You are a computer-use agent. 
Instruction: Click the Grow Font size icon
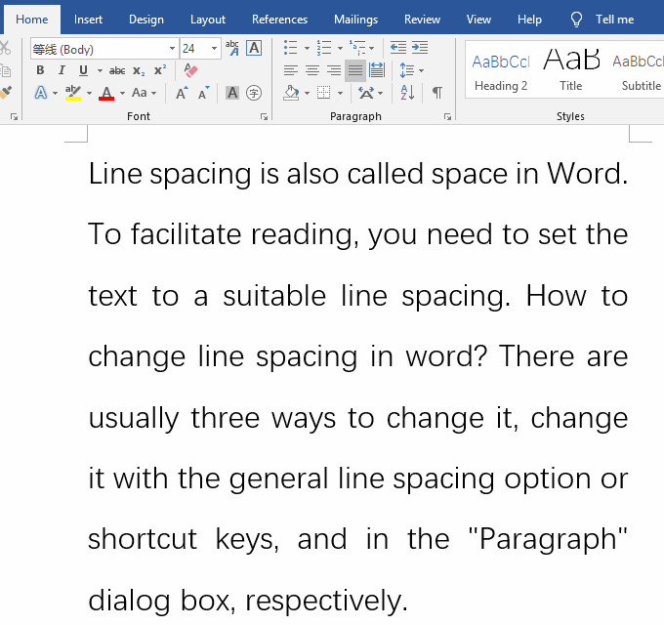(182, 94)
